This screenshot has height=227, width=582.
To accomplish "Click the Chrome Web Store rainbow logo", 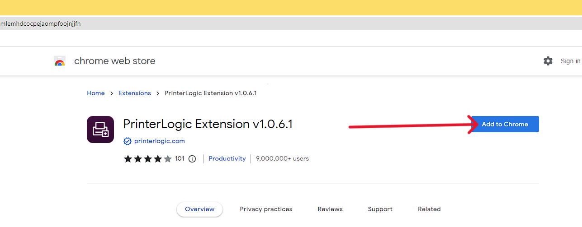I will tap(60, 61).
